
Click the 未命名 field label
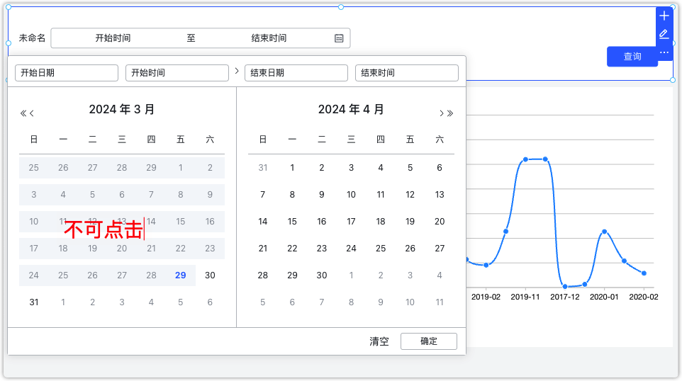tap(32, 38)
